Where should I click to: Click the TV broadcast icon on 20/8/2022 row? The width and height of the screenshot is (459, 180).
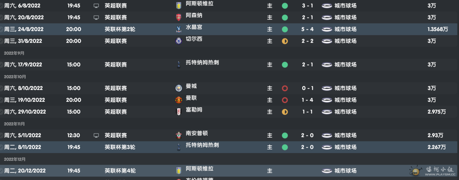(x=96, y=18)
